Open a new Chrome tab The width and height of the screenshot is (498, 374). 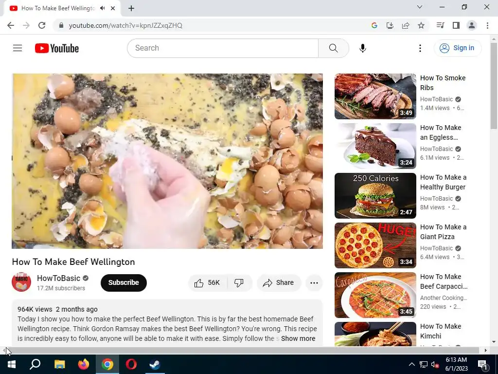[x=131, y=8]
